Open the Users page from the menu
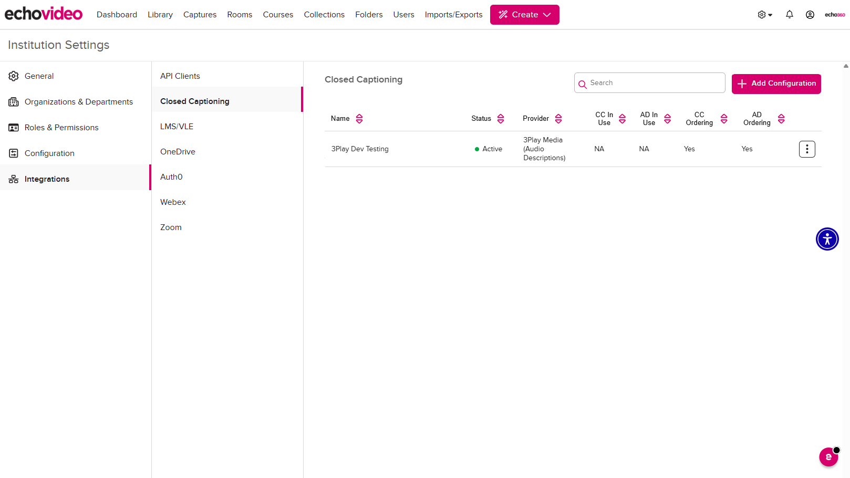850x478 pixels. [x=403, y=14]
